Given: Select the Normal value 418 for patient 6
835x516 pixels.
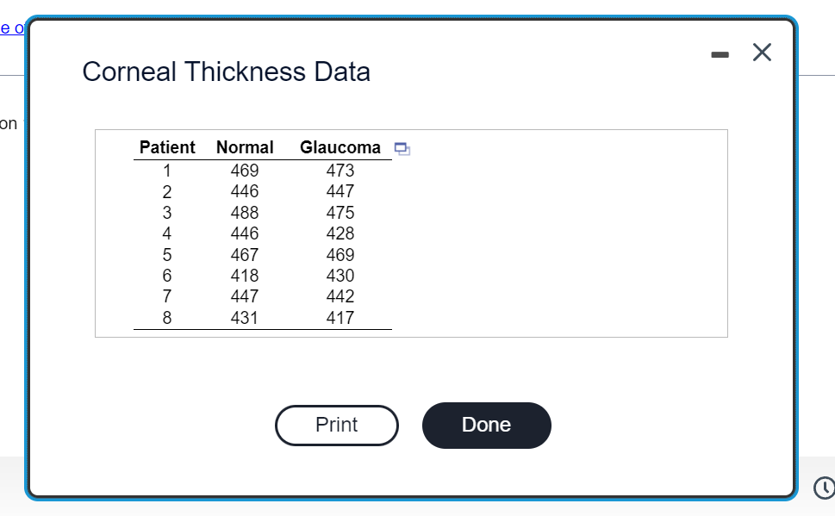Looking at the screenshot, I should pos(245,275).
